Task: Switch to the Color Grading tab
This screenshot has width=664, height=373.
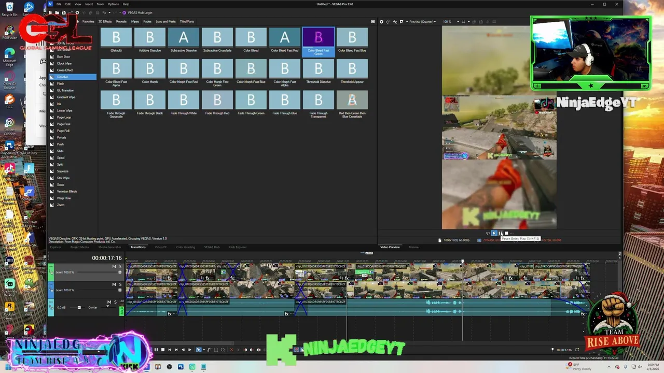Action: pos(185,247)
